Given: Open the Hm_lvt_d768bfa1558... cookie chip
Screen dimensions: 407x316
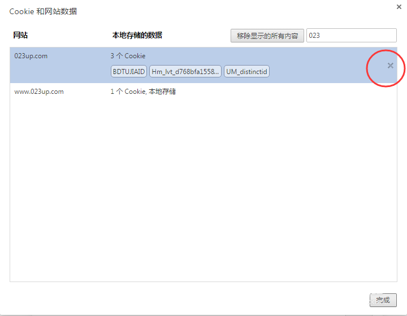Looking at the screenshot, I should (185, 71).
